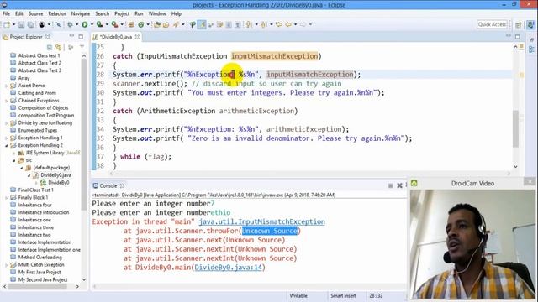Open the Project menu
Viewport: 538px width, 302px height.
[x=122, y=13]
